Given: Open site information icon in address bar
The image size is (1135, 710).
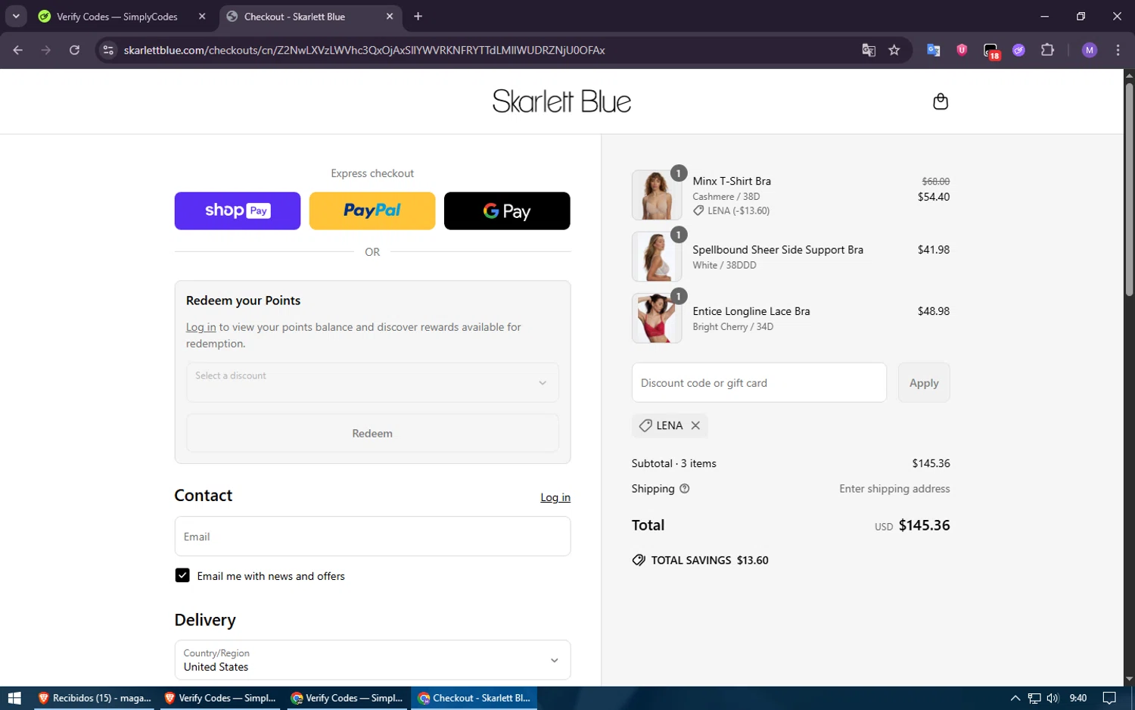Looking at the screenshot, I should click(x=108, y=50).
